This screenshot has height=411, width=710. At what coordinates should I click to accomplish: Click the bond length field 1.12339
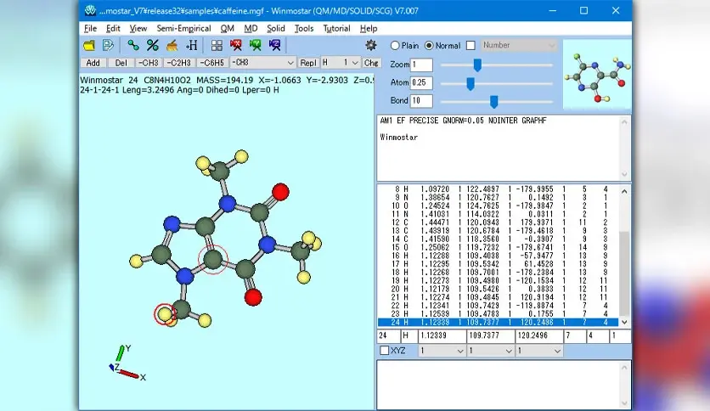click(442, 336)
